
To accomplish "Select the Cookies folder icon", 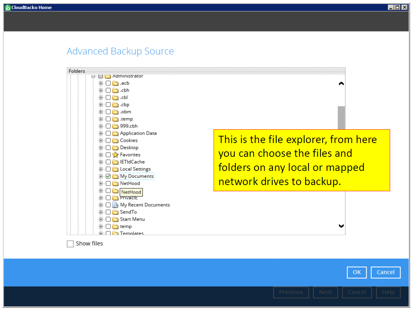I will click(x=115, y=140).
